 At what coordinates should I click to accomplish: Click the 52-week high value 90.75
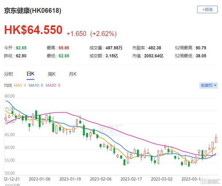[201, 48]
